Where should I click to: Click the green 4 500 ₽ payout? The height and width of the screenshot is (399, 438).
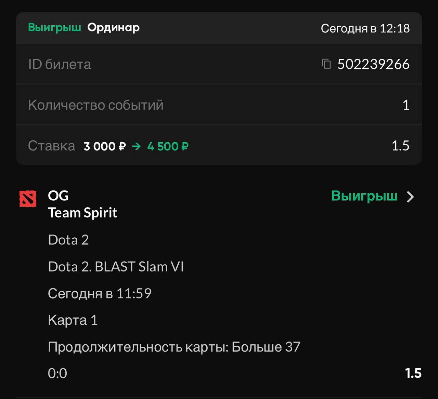(168, 146)
